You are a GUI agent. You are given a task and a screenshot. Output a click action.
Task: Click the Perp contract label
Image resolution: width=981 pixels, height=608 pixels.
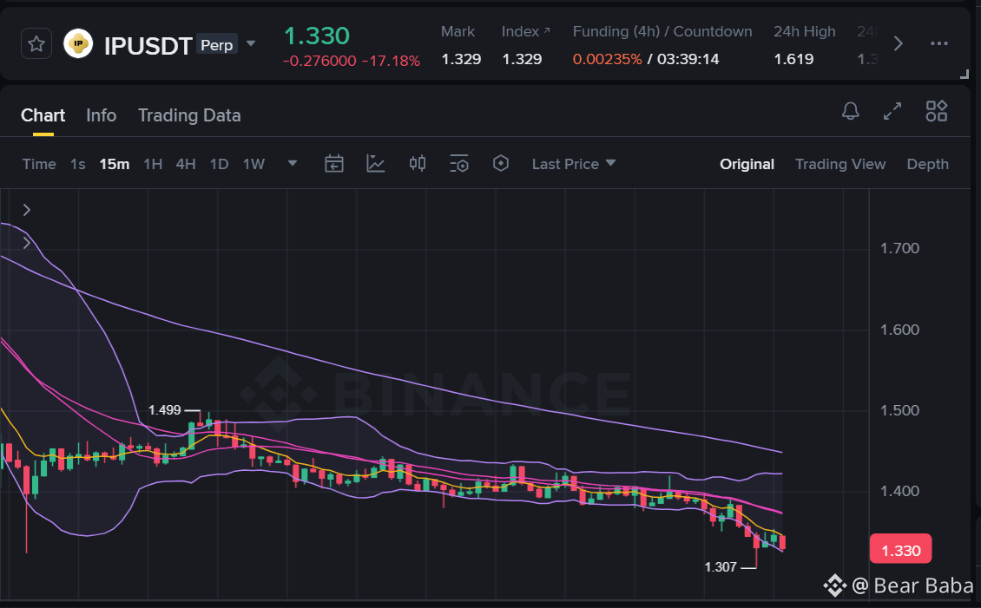click(216, 45)
